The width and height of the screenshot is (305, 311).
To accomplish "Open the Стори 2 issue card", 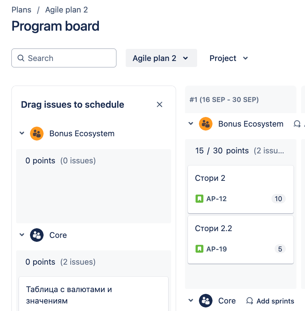I will point(241,189).
